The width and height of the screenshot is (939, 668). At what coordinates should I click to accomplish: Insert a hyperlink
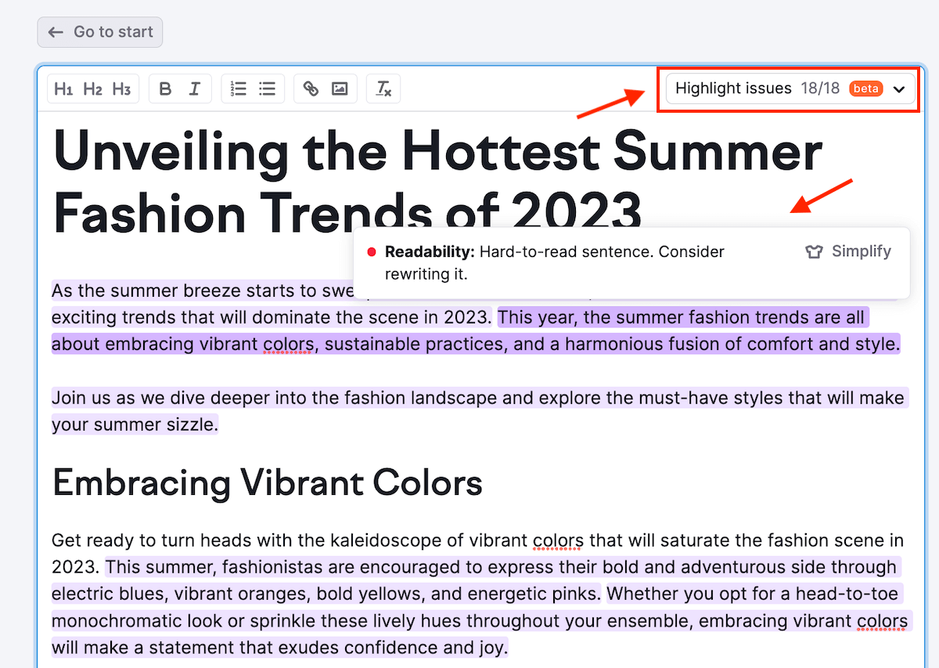click(x=311, y=89)
